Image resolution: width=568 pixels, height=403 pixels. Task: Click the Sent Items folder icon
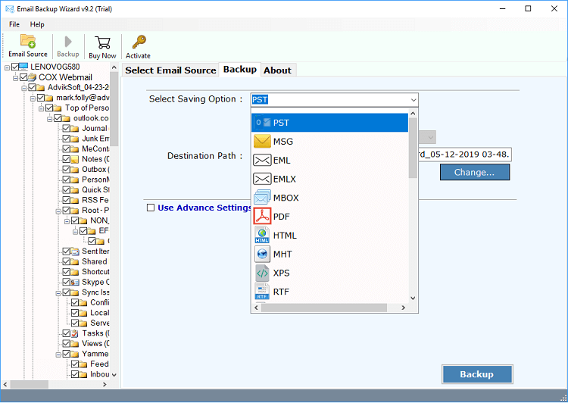[75, 251]
